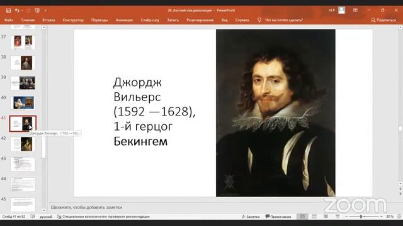This screenshot has width=403, height=226.
Task: Select slide 38 thumbnail
Action: tap(23, 63)
